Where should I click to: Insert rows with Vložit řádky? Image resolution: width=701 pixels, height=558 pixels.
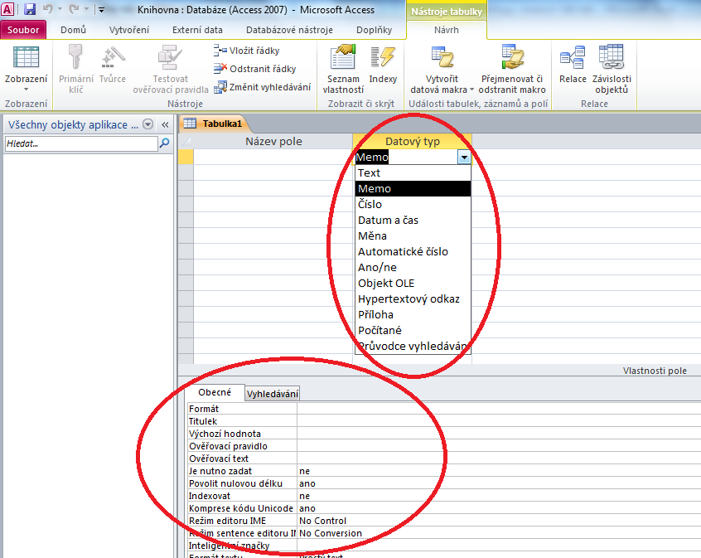(246, 51)
